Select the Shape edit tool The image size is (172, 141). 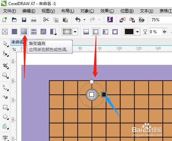[x=5, y=54]
